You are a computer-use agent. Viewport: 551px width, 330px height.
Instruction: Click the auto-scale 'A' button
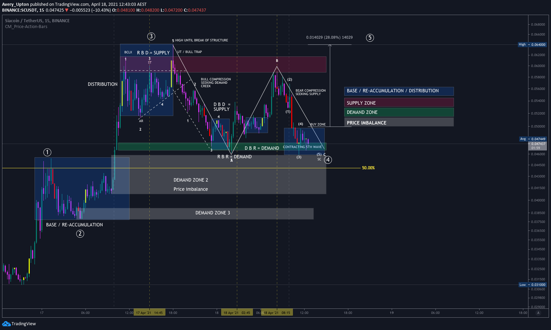[538, 313]
